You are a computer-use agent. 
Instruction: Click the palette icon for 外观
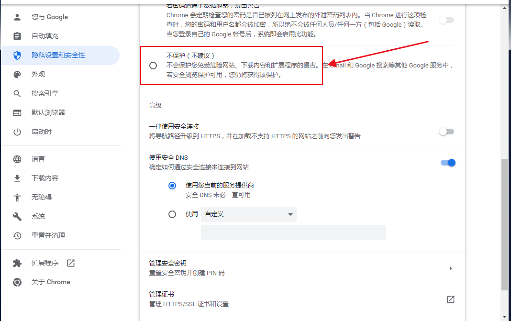17,74
